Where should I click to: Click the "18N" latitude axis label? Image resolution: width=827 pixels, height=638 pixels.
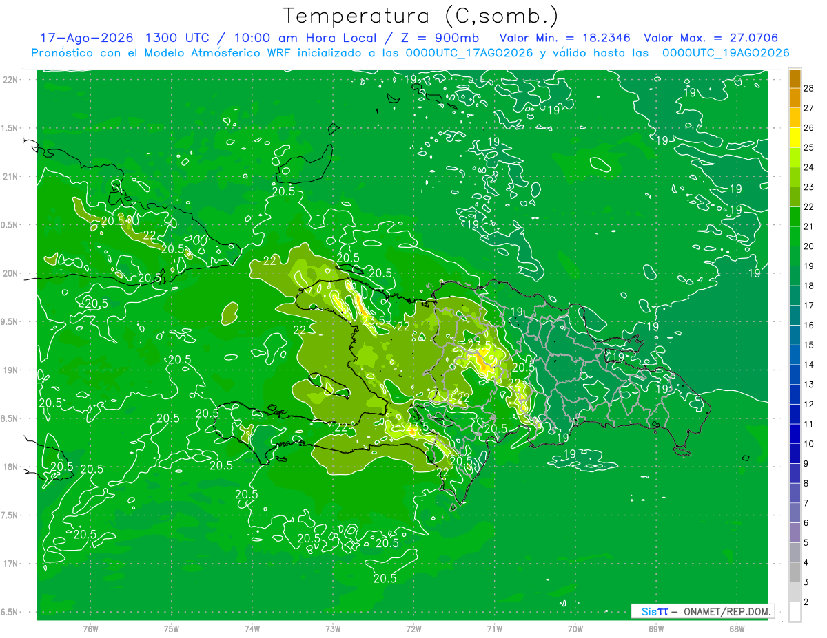click(x=11, y=467)
